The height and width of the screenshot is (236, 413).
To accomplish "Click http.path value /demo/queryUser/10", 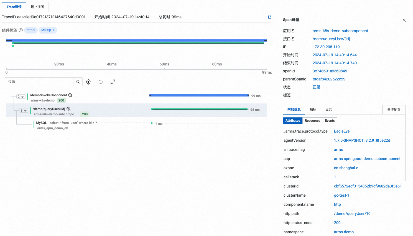I will pos(352,214).
